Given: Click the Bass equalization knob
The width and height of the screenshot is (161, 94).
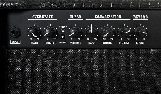Looking at the screenshot, I should pos(92,32).
